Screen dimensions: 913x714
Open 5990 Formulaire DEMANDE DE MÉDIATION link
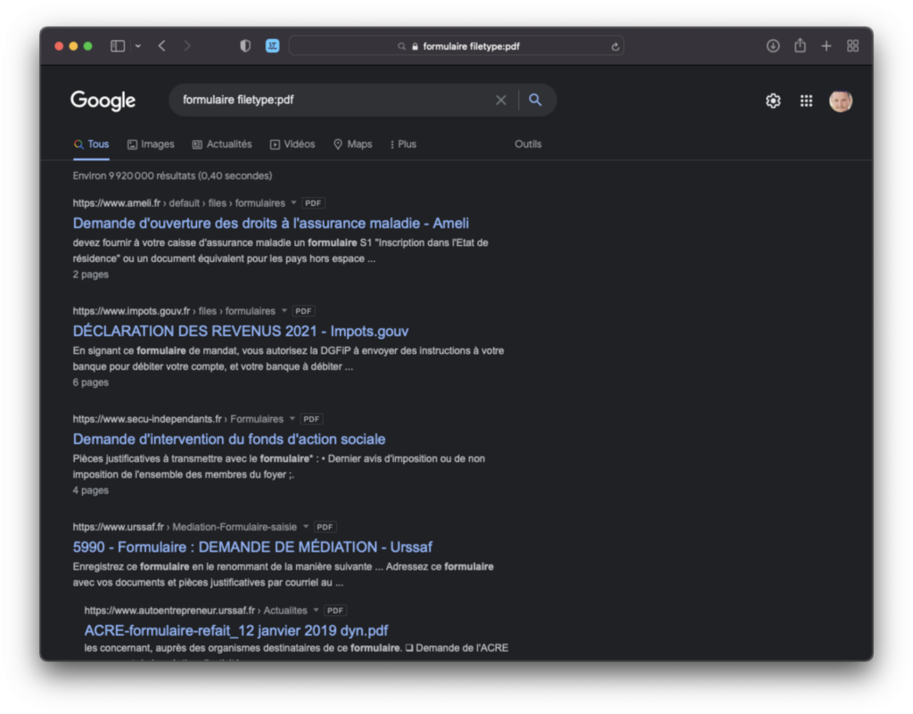(252, 547)
